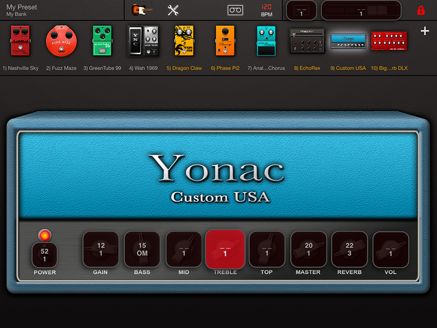The width and height of the screenshot is (437, 328).
Task: Unlock the interface with the red lock
Action: point(420,9)
